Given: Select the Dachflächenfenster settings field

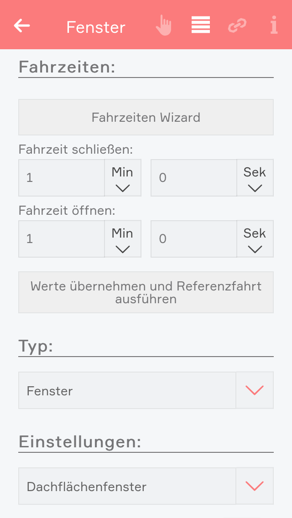Looking at the screenshot, I should 127,486.
